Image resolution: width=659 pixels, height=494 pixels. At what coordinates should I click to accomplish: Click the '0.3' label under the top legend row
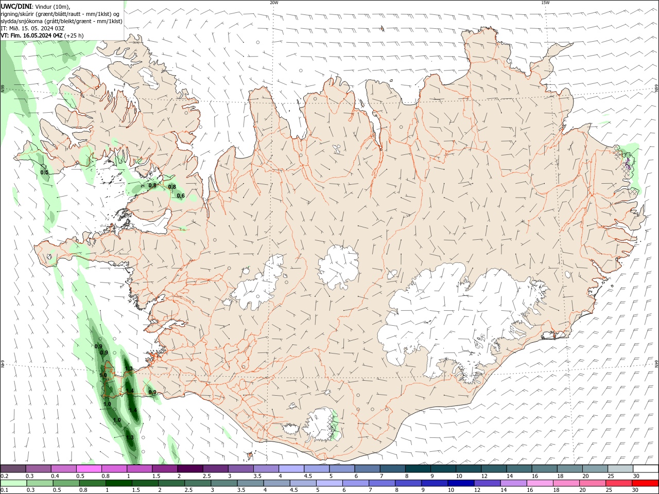[x=30, y=476]
